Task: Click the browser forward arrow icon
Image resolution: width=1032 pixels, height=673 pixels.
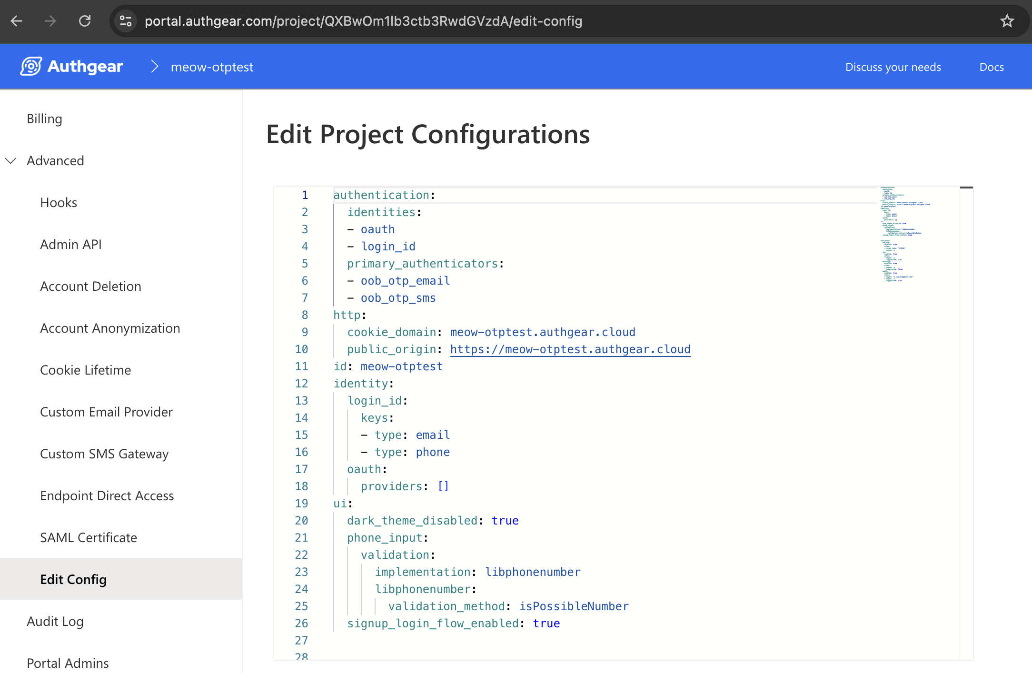Action: click(50, 21)
